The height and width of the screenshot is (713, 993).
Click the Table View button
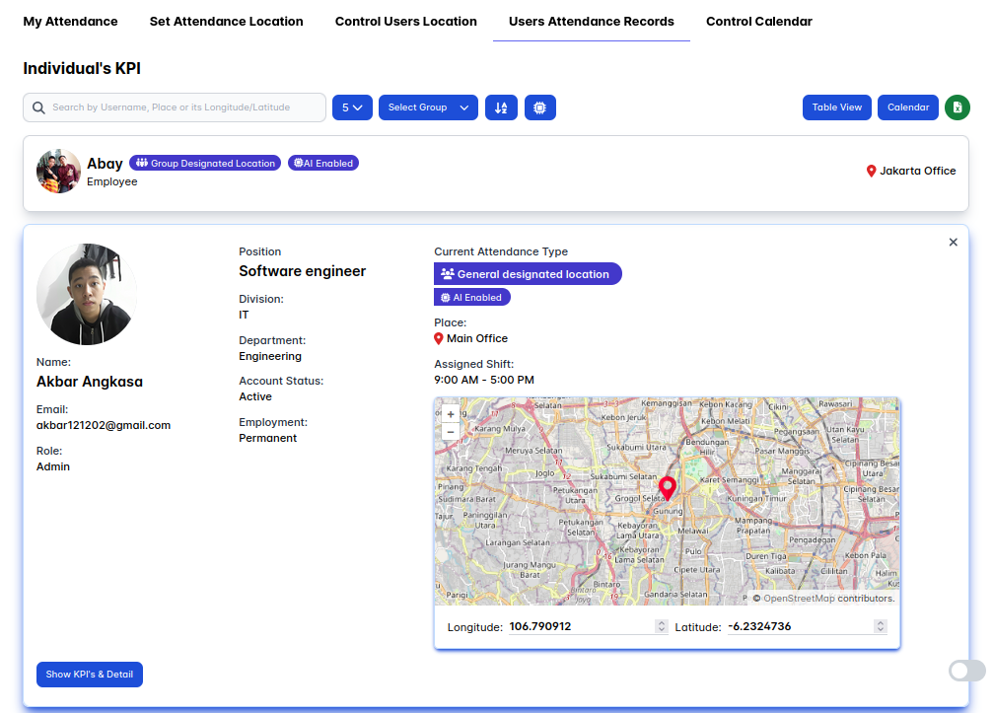click(x=836, y=107)
